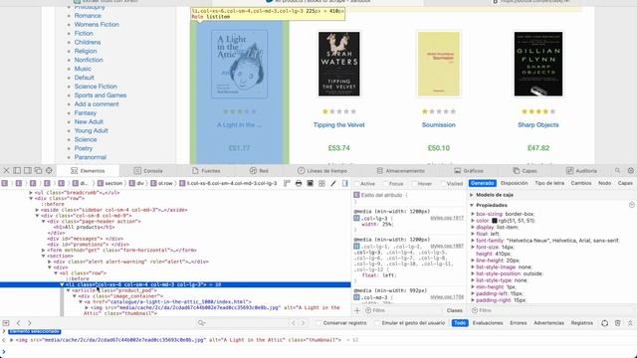
Task: Click the .col-lg-3 rule toggle icon
Action: click(356, 218)
